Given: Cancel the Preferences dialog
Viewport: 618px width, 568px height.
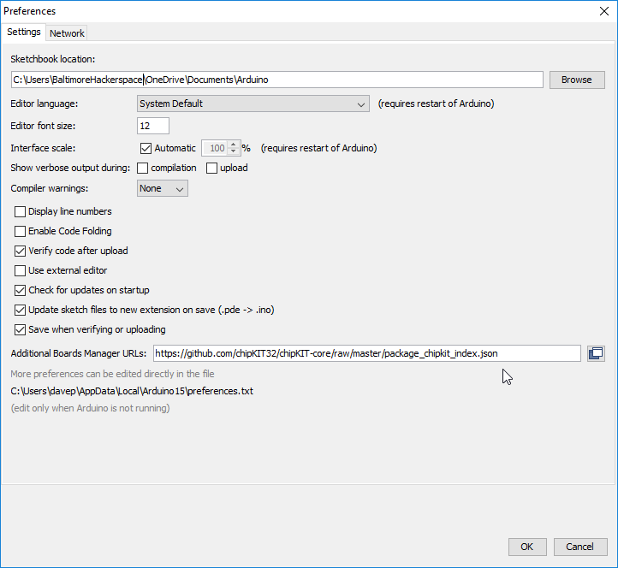Looking at the screenshot, I should point(579,547).
